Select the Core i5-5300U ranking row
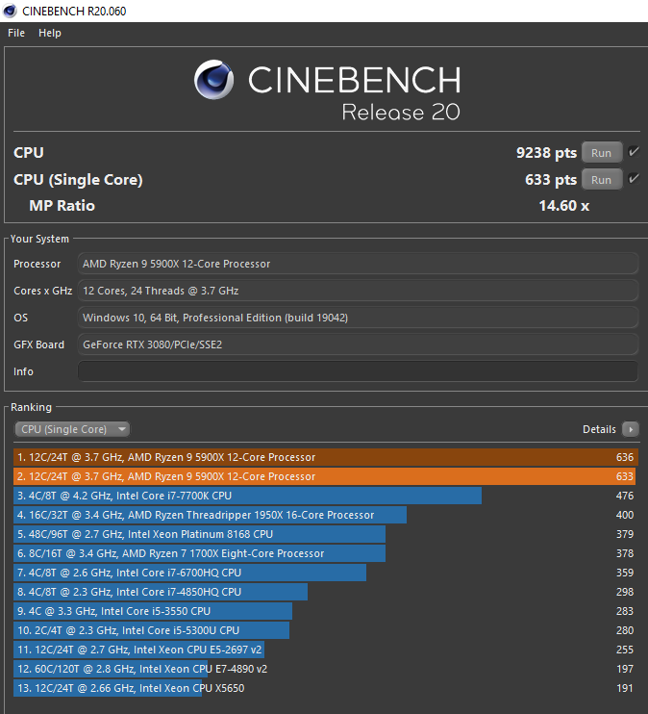This screenshot has height=714, width=648. [326, 630]
